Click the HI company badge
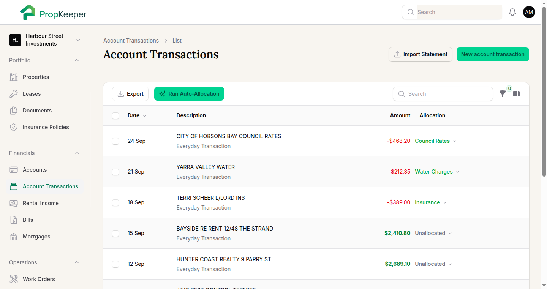The width and height of the screenshot is (547, 289). click(x=15, y=40)
